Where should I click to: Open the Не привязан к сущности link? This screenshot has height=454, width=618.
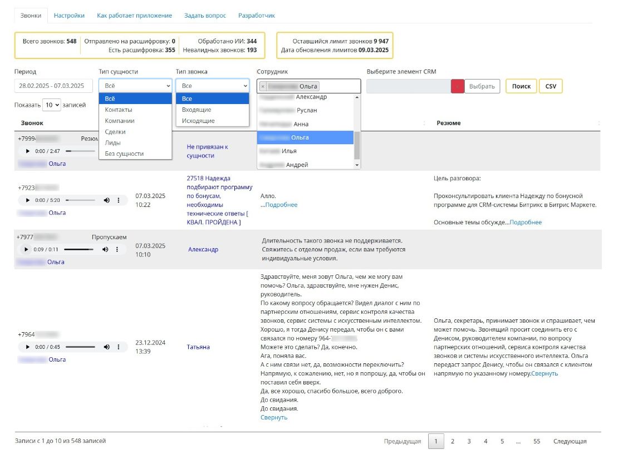tap(207, 151)
